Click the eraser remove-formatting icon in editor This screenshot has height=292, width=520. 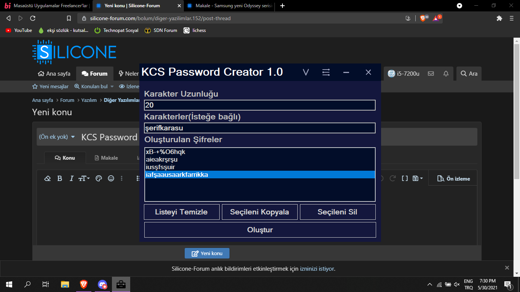48,178
